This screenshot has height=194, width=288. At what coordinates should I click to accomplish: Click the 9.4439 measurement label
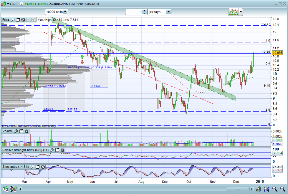point(95,86)
